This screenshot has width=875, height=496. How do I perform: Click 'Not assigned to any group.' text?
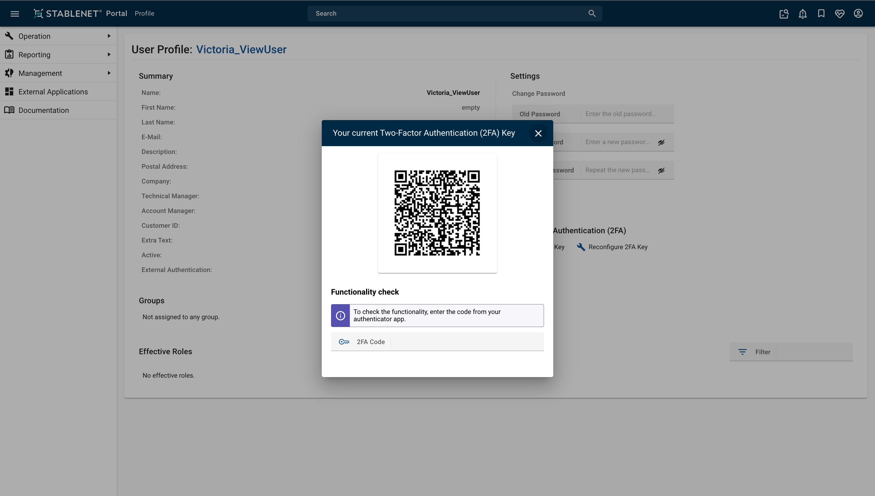click(181, 317)
